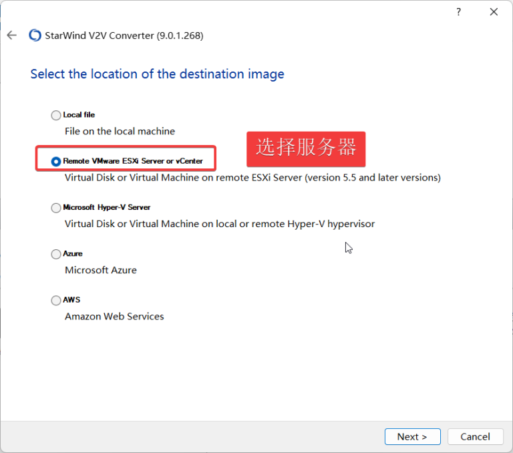Open help with the question mark icon
513x453 pixels.
pyautogui.click(x=458, y=12)
